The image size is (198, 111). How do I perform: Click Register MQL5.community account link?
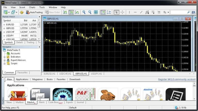(177, 79)
